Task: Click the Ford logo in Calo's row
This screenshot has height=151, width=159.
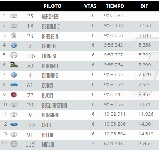Action: pos(14,124)
